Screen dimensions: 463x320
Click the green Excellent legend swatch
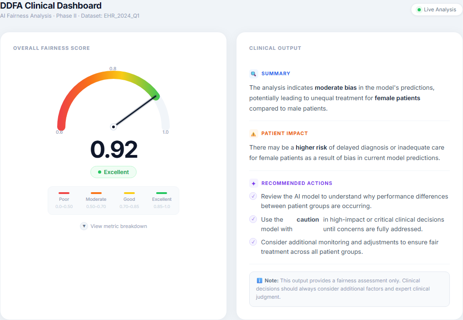click(162, 193)
